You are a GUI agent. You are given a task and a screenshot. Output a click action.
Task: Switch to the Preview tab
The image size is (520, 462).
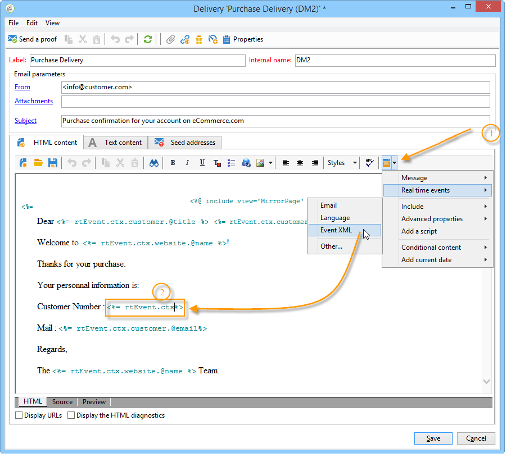tap(94, 402)
